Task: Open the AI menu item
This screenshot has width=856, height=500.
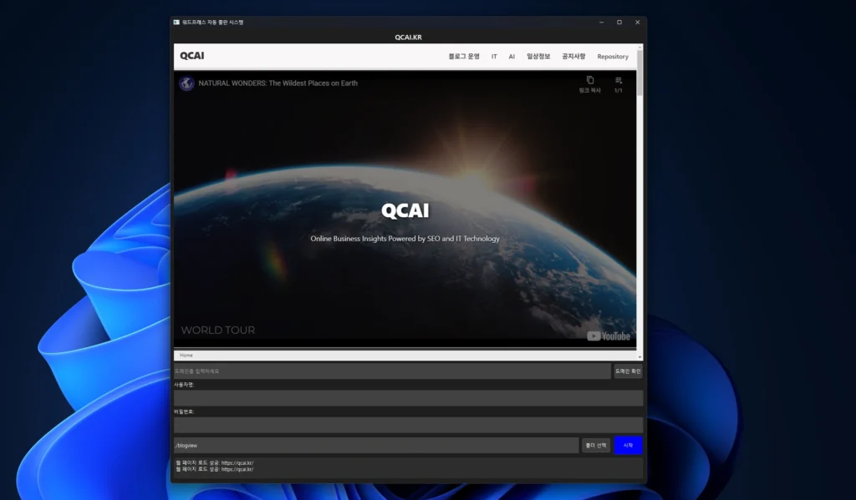Action: (x=512, y=57)
